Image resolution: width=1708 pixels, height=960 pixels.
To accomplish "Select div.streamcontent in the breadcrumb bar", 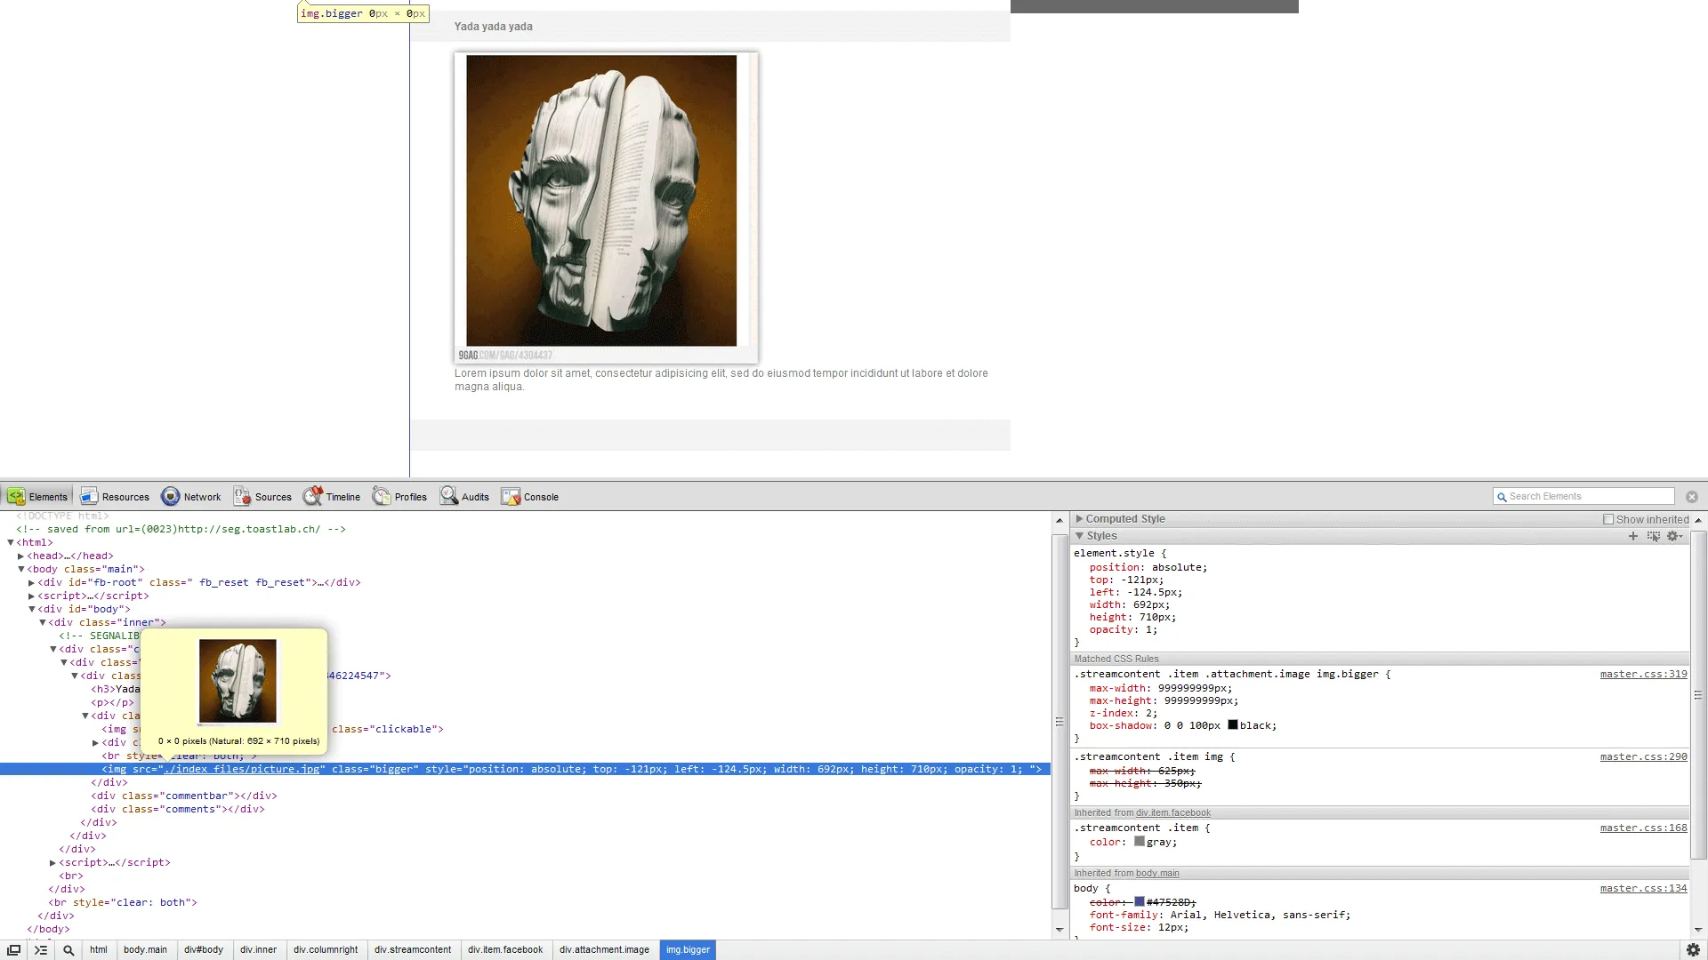I will click(412, 949).
